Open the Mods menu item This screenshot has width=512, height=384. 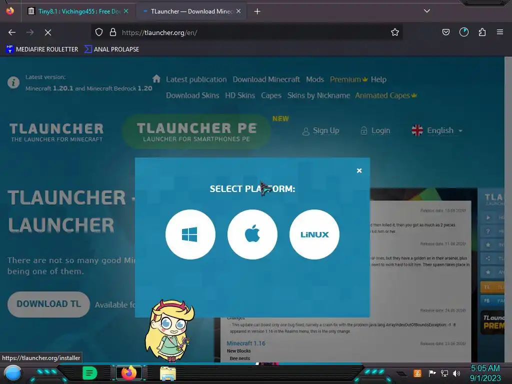click(x=315, y=79)
